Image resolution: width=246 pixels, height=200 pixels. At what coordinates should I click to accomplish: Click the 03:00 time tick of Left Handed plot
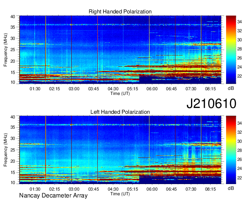click(x=74, y=189)
